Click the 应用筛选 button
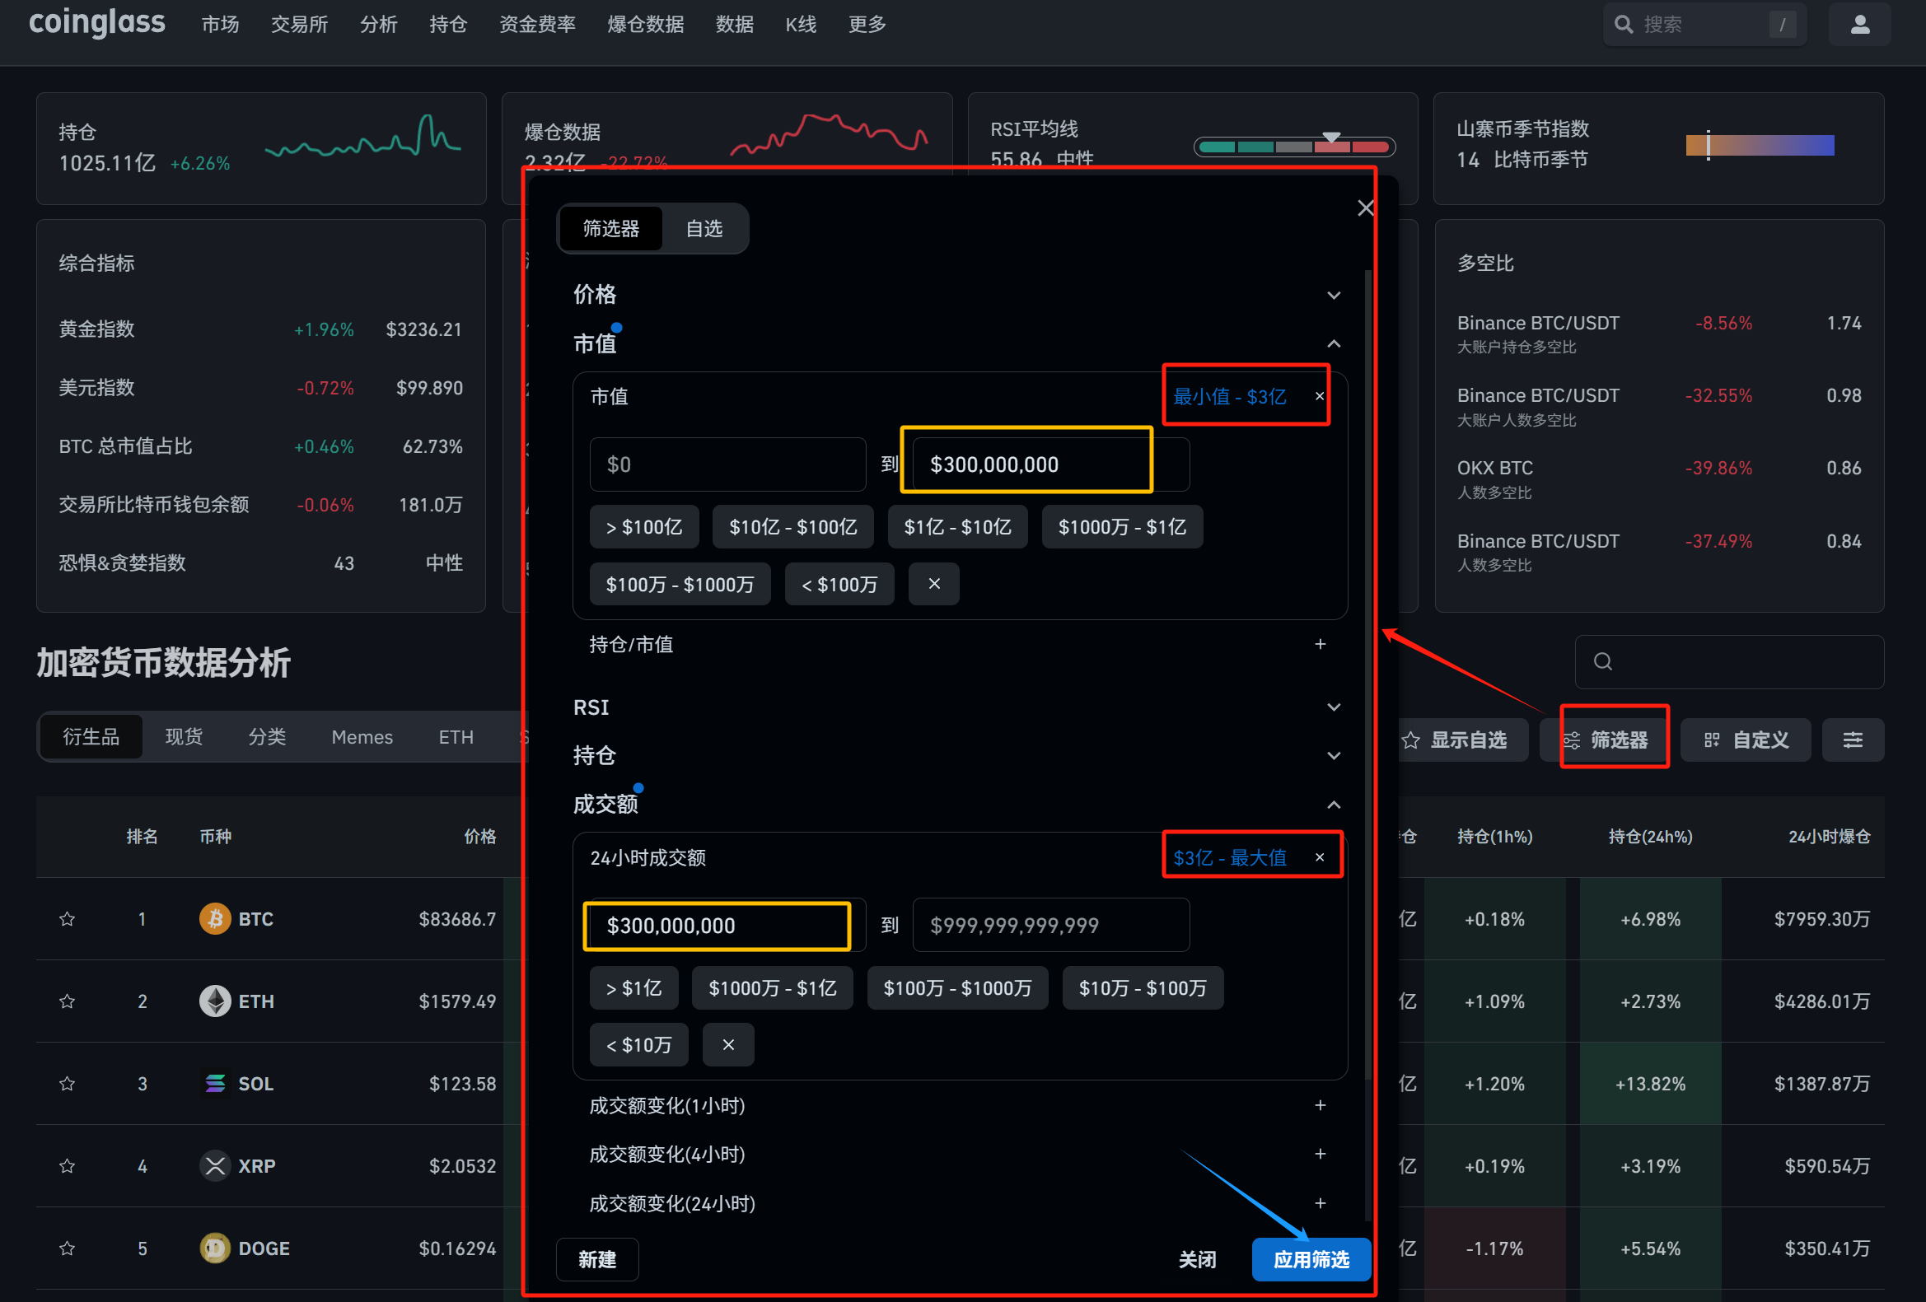Image resolution: width=1926 pixels, height=1302 pixels. pyautogui.click(x=1311, y=1259)
